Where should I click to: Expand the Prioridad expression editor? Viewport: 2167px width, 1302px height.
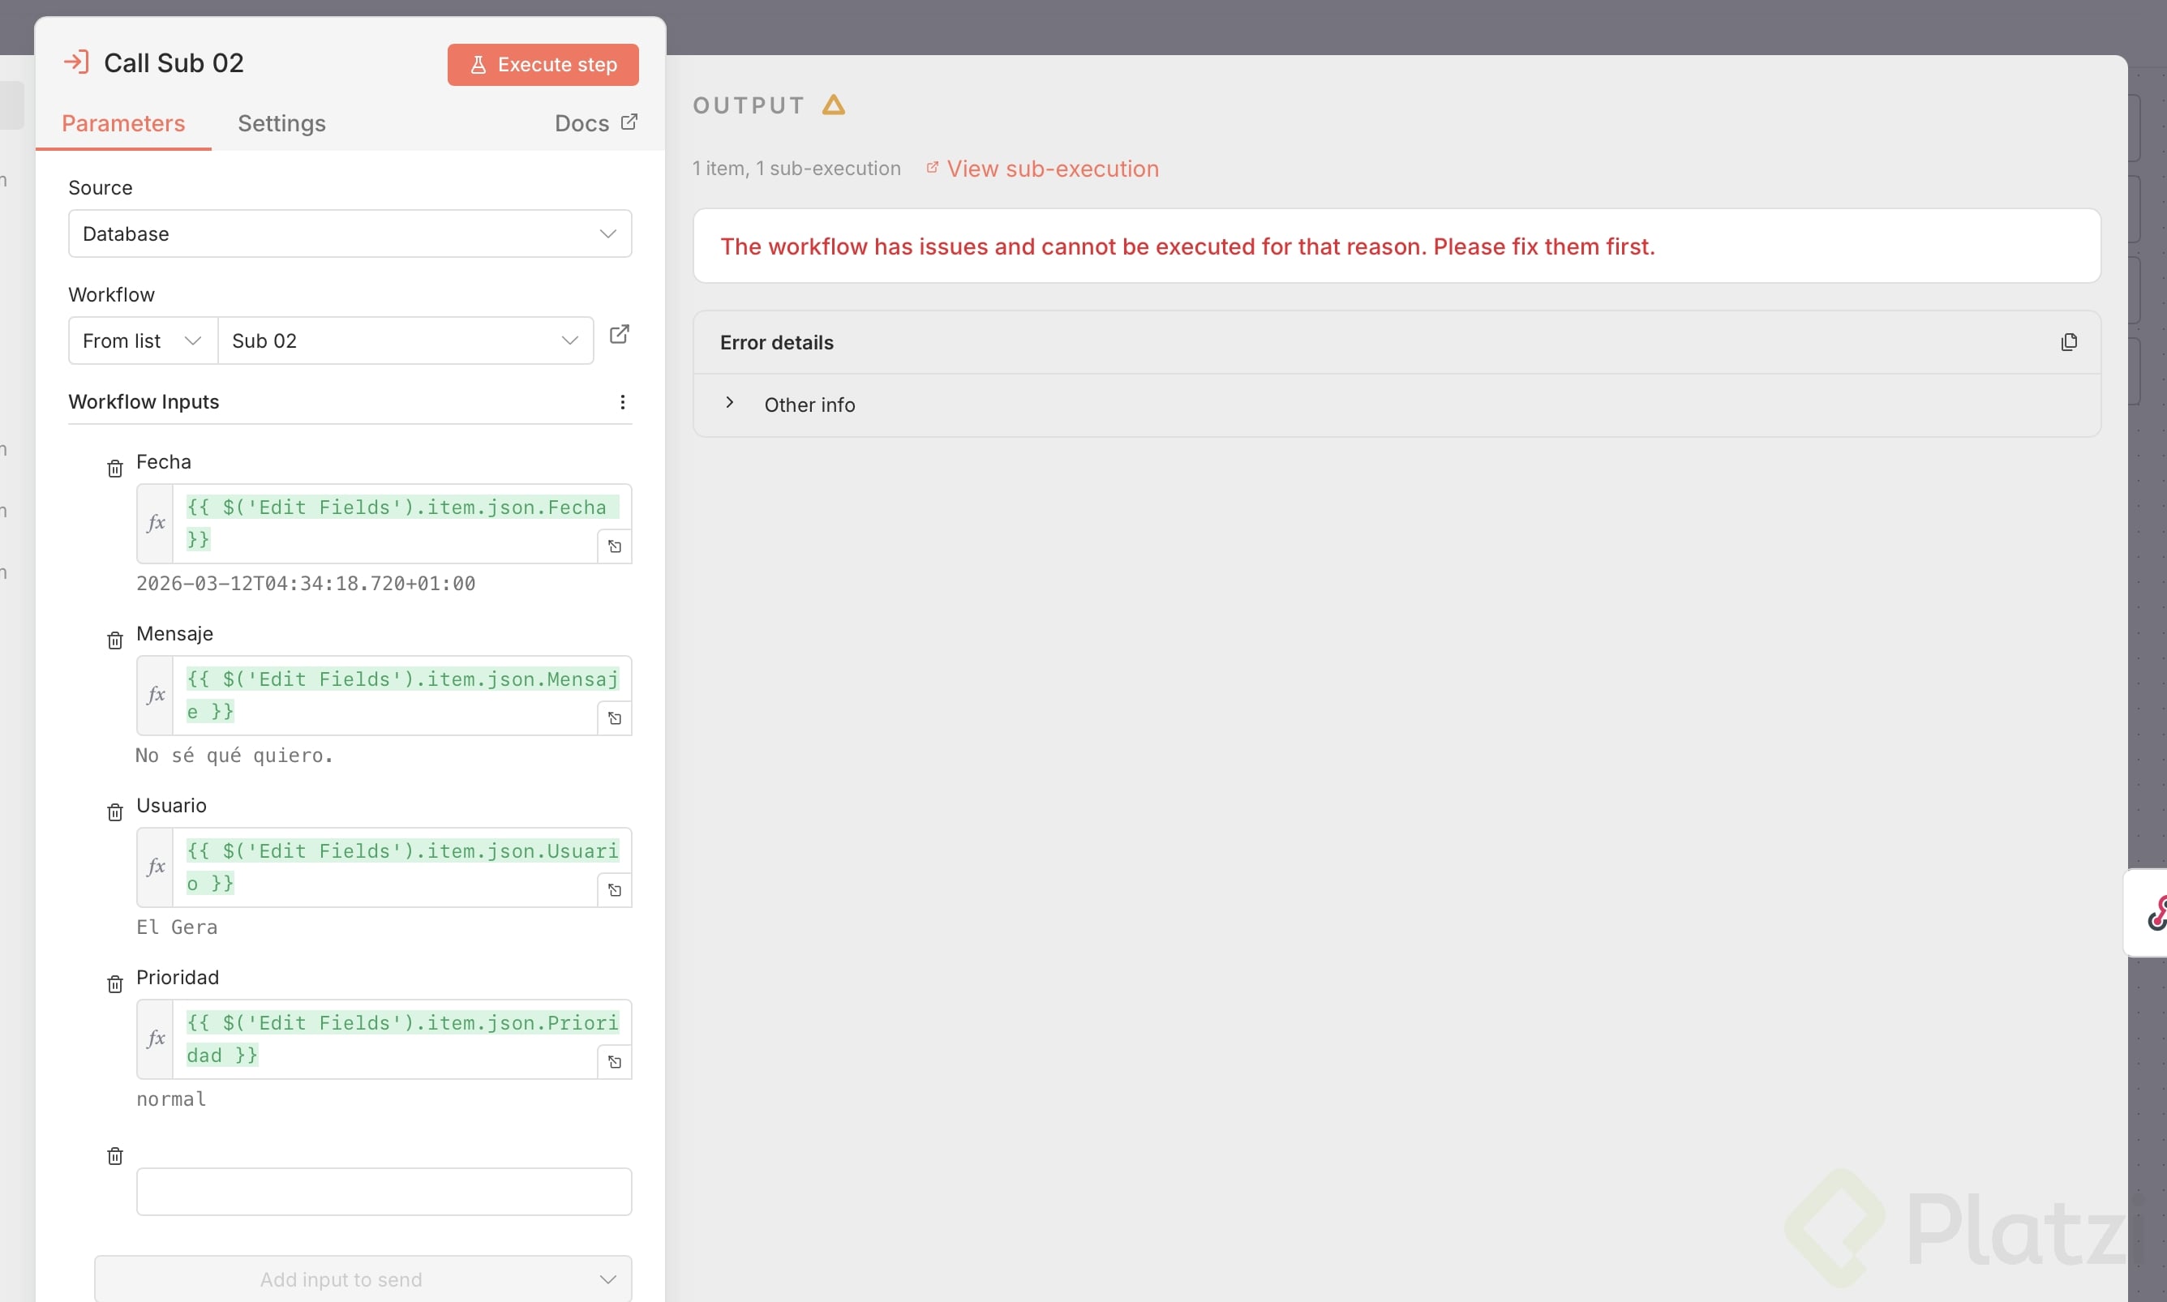pyautogui.click(x=615, y=1063)
